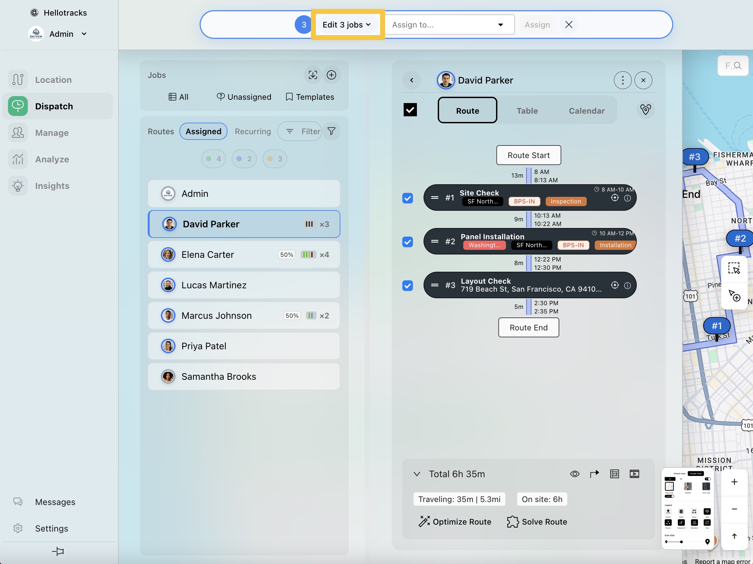Select the Unassigned jobs tab
The height and width of the screenshot is (564, 753).
[244, 97]
